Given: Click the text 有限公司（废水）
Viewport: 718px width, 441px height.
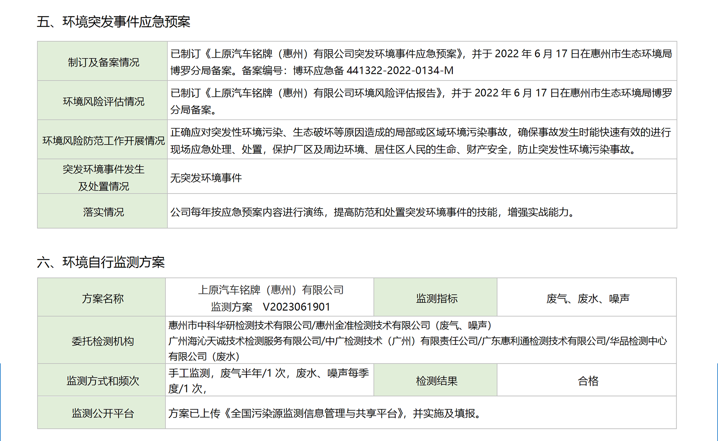Looking at the screenshot, I should coord(204,356).
